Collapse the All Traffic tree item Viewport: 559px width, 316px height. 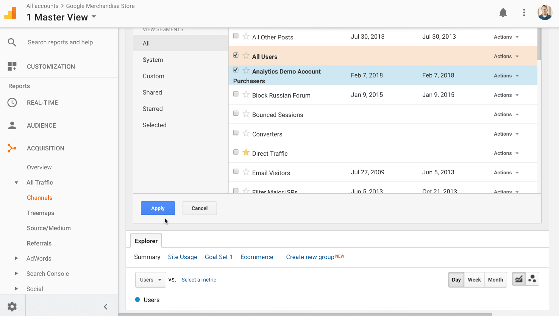pos(16,183)
